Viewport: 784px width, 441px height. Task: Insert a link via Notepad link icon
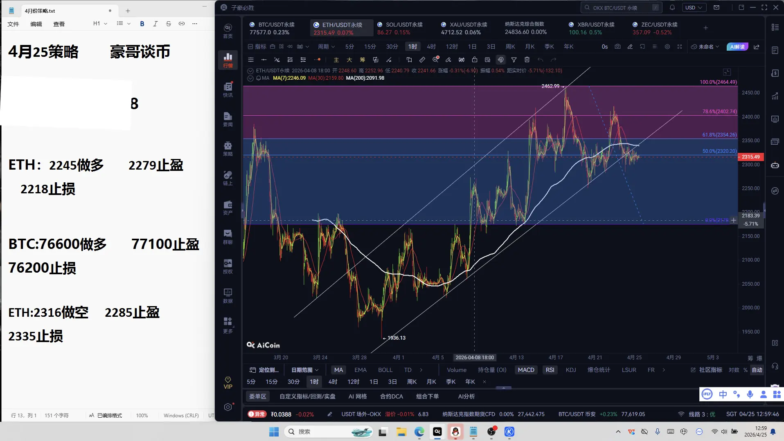(x=182, y=24)
